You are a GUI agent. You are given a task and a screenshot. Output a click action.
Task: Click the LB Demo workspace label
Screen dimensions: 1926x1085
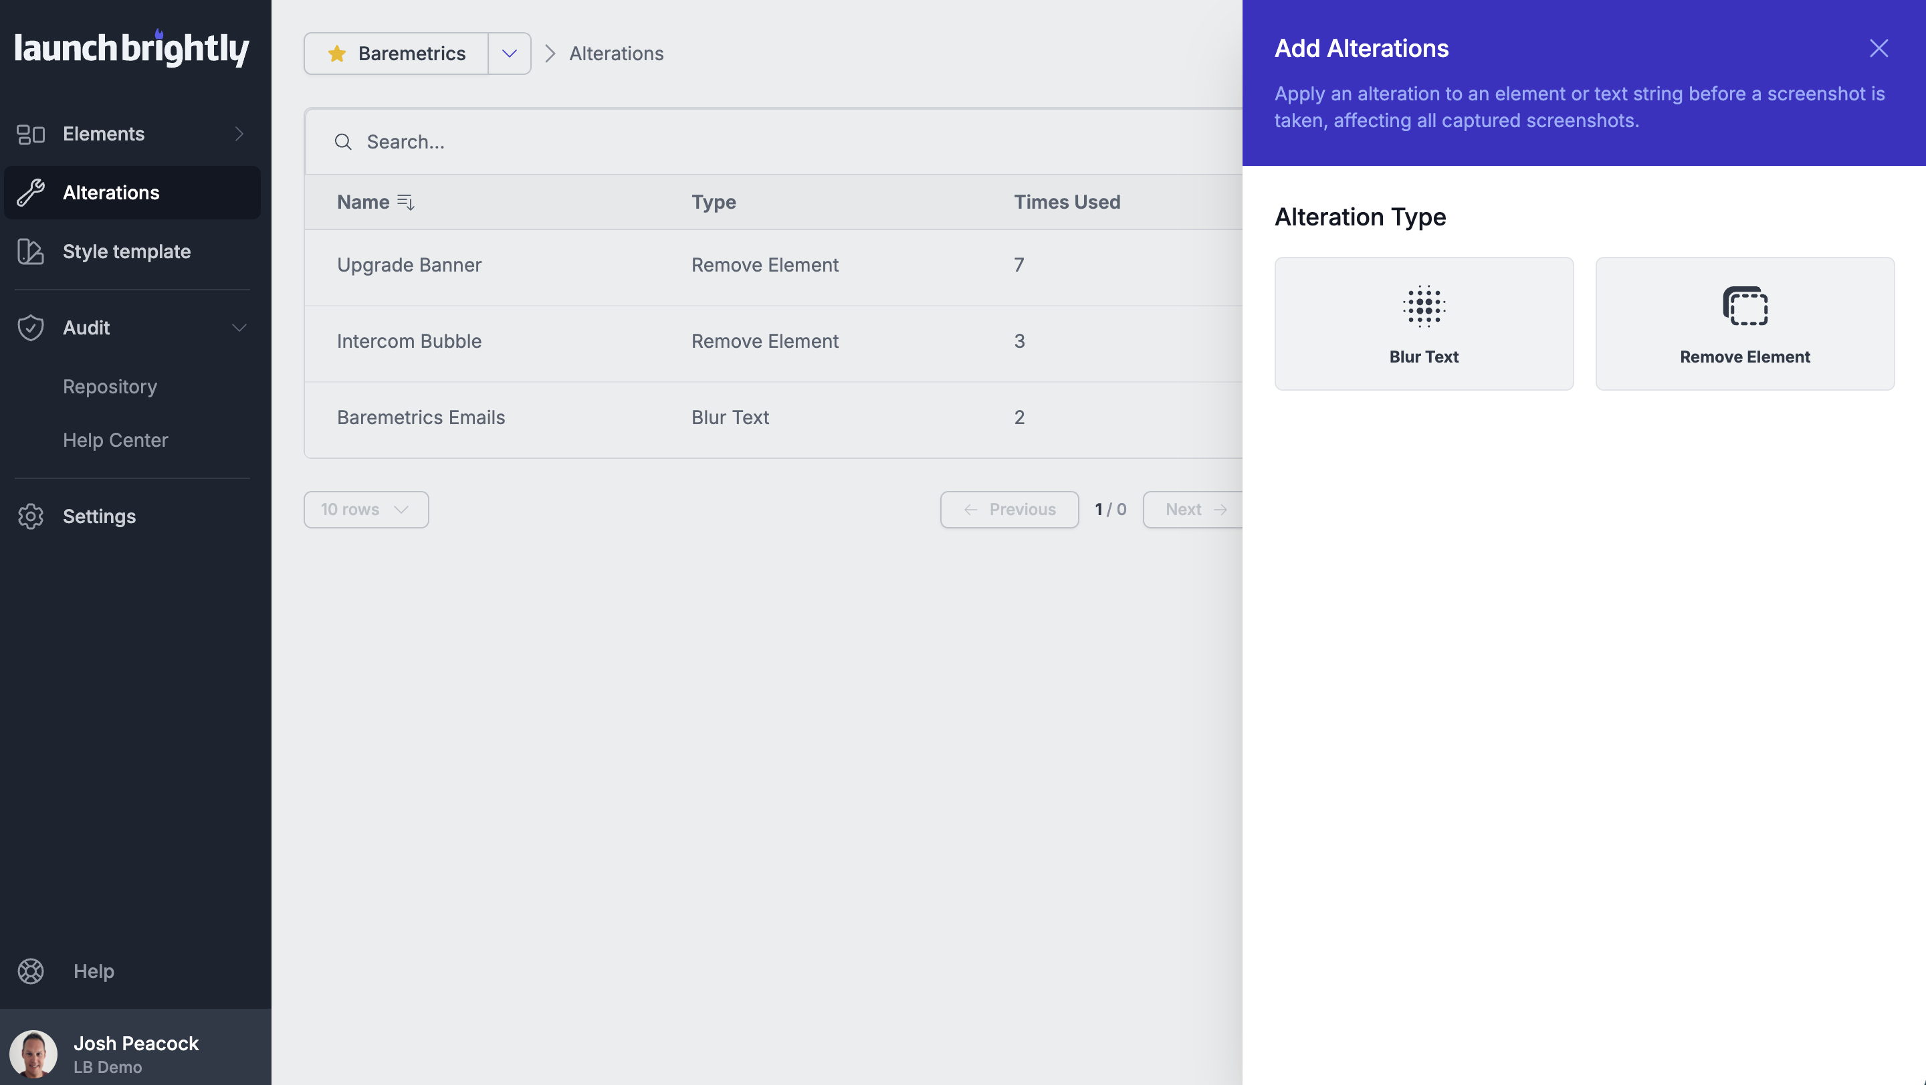point(108,1067)
